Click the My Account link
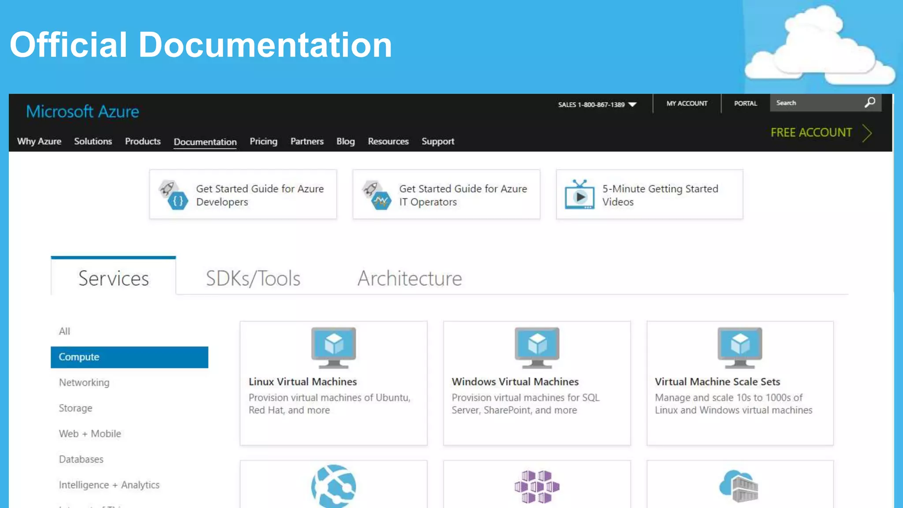This screenshot has width=903, height=508. 687,103
